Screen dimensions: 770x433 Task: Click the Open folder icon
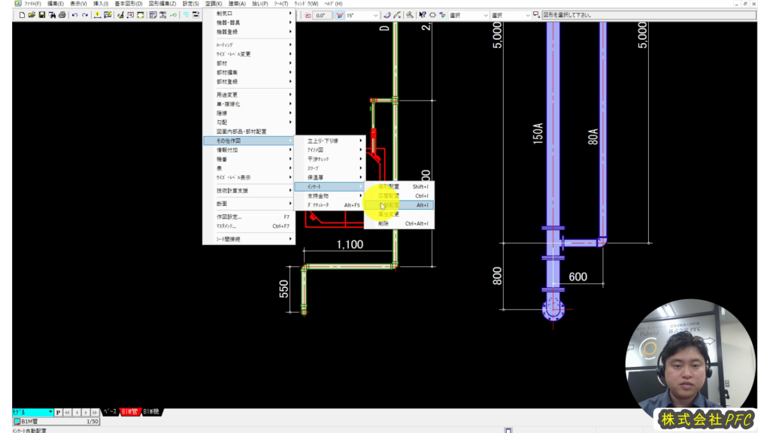pyautogui.click(x=32, y=15)
